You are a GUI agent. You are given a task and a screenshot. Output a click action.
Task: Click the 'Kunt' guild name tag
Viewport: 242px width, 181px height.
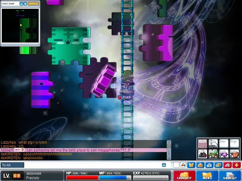(127, 97)
